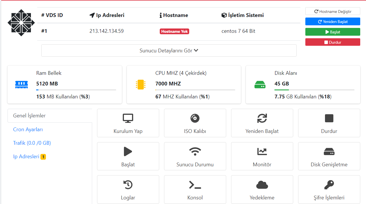Click the green Başlat button
Viewport: 366px width, 204px height.
point(332,32)
